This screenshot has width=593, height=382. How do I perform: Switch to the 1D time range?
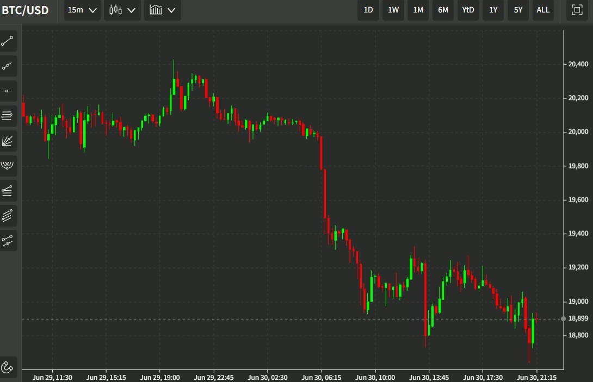(368, 10)
